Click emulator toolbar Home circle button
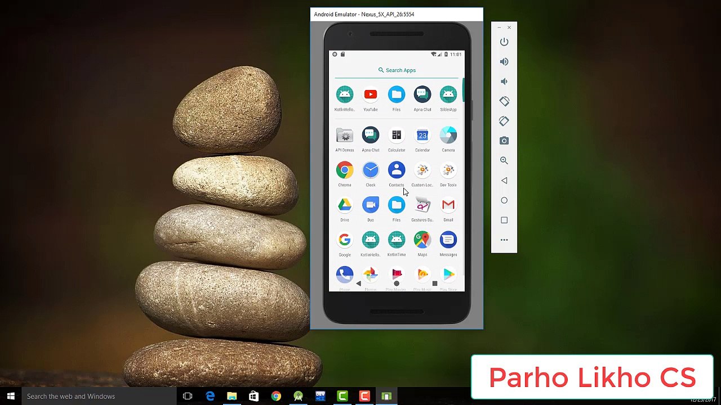 tap(504, 200)
